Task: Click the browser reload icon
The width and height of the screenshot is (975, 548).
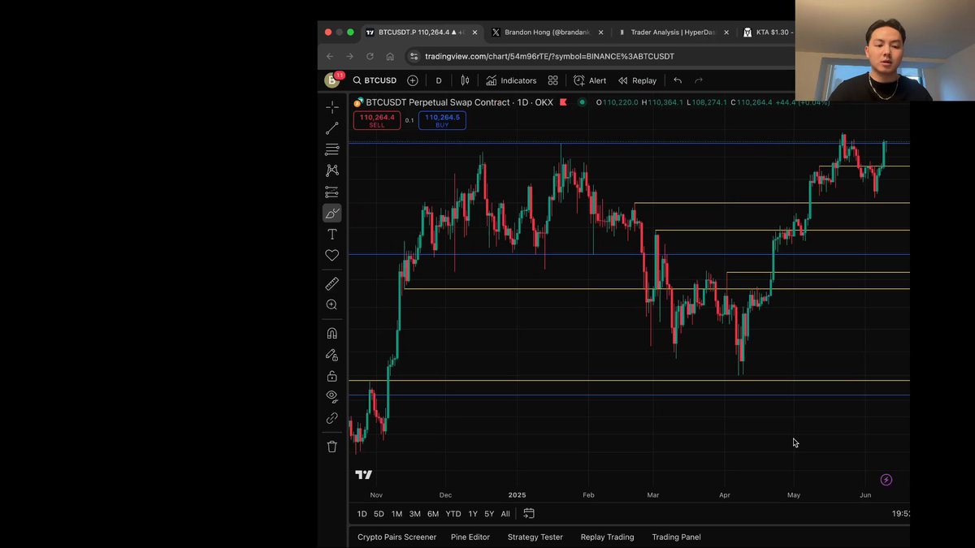Action: click(x=370, y=57)
